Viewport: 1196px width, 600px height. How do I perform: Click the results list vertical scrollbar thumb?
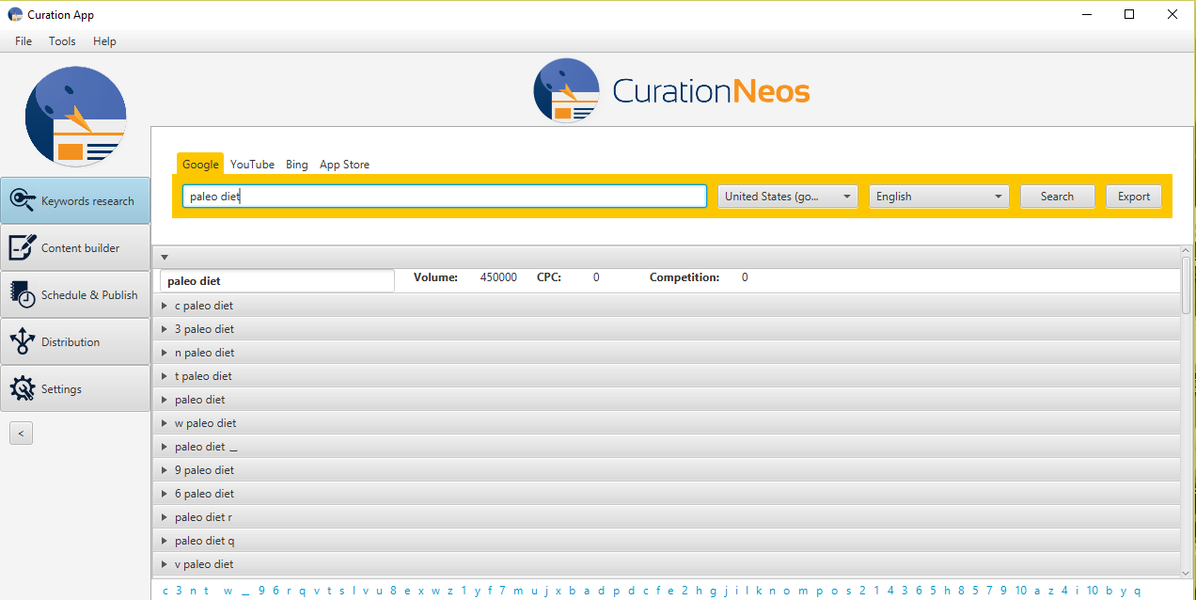[x=1188, y=285]
